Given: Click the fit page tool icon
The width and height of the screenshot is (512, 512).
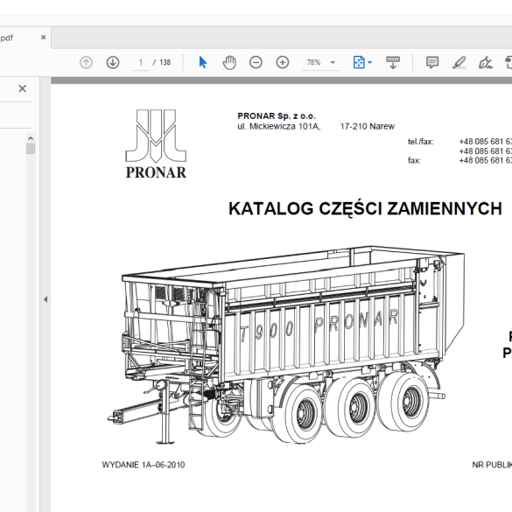Looking at the screenshot, I should click(x=359, y=62).
